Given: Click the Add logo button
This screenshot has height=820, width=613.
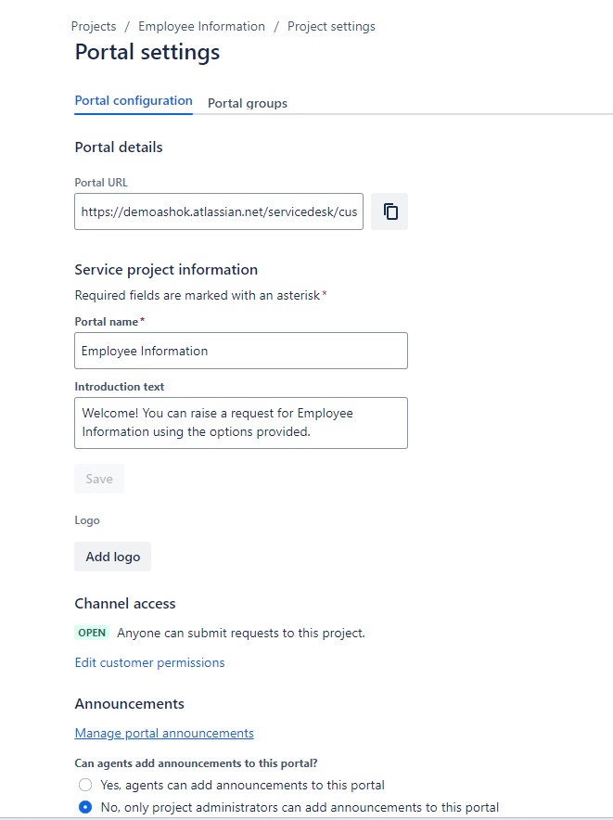Looking at the screenshot, I should point(112,557).
